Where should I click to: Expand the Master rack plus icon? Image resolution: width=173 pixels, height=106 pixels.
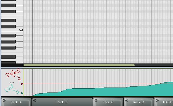[157, 100]
